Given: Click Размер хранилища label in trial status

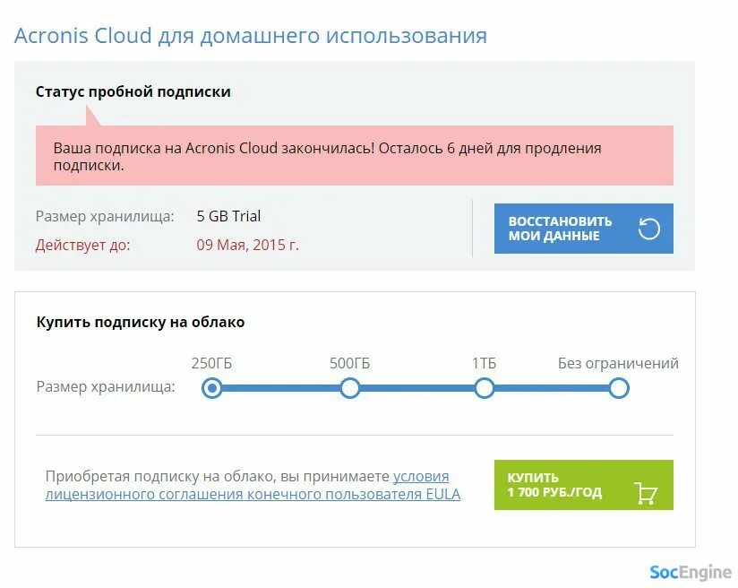Looking at the screenshot, I should (x=105, y=217).
